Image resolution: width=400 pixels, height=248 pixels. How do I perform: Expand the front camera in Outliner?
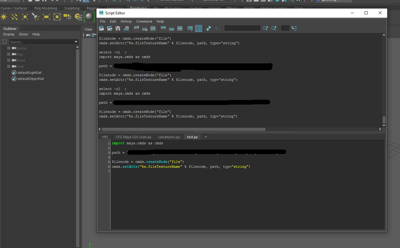tap(9, 60)
